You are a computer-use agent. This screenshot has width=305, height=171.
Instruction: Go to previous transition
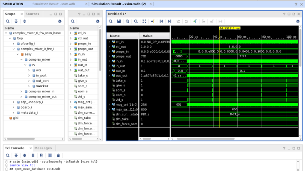click(178, 21)
